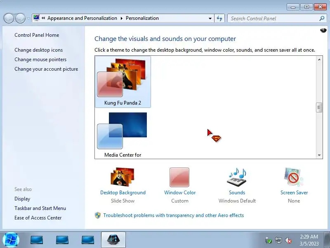
Task: Open the Desktop Background slideshow icon
Action: (x=123, y=177)
